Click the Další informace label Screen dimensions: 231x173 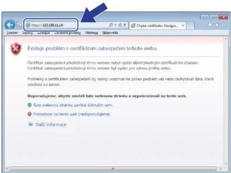click(51, 125)
